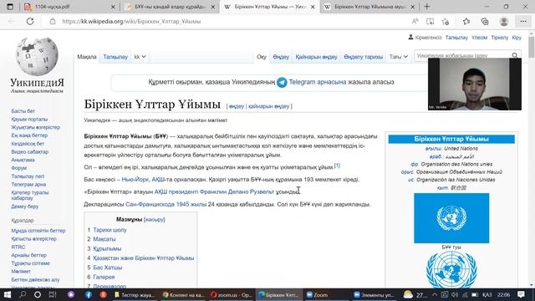
Task: Open the Қайнарын өңдеу source edit tab
Action: (x=316, y=57)
